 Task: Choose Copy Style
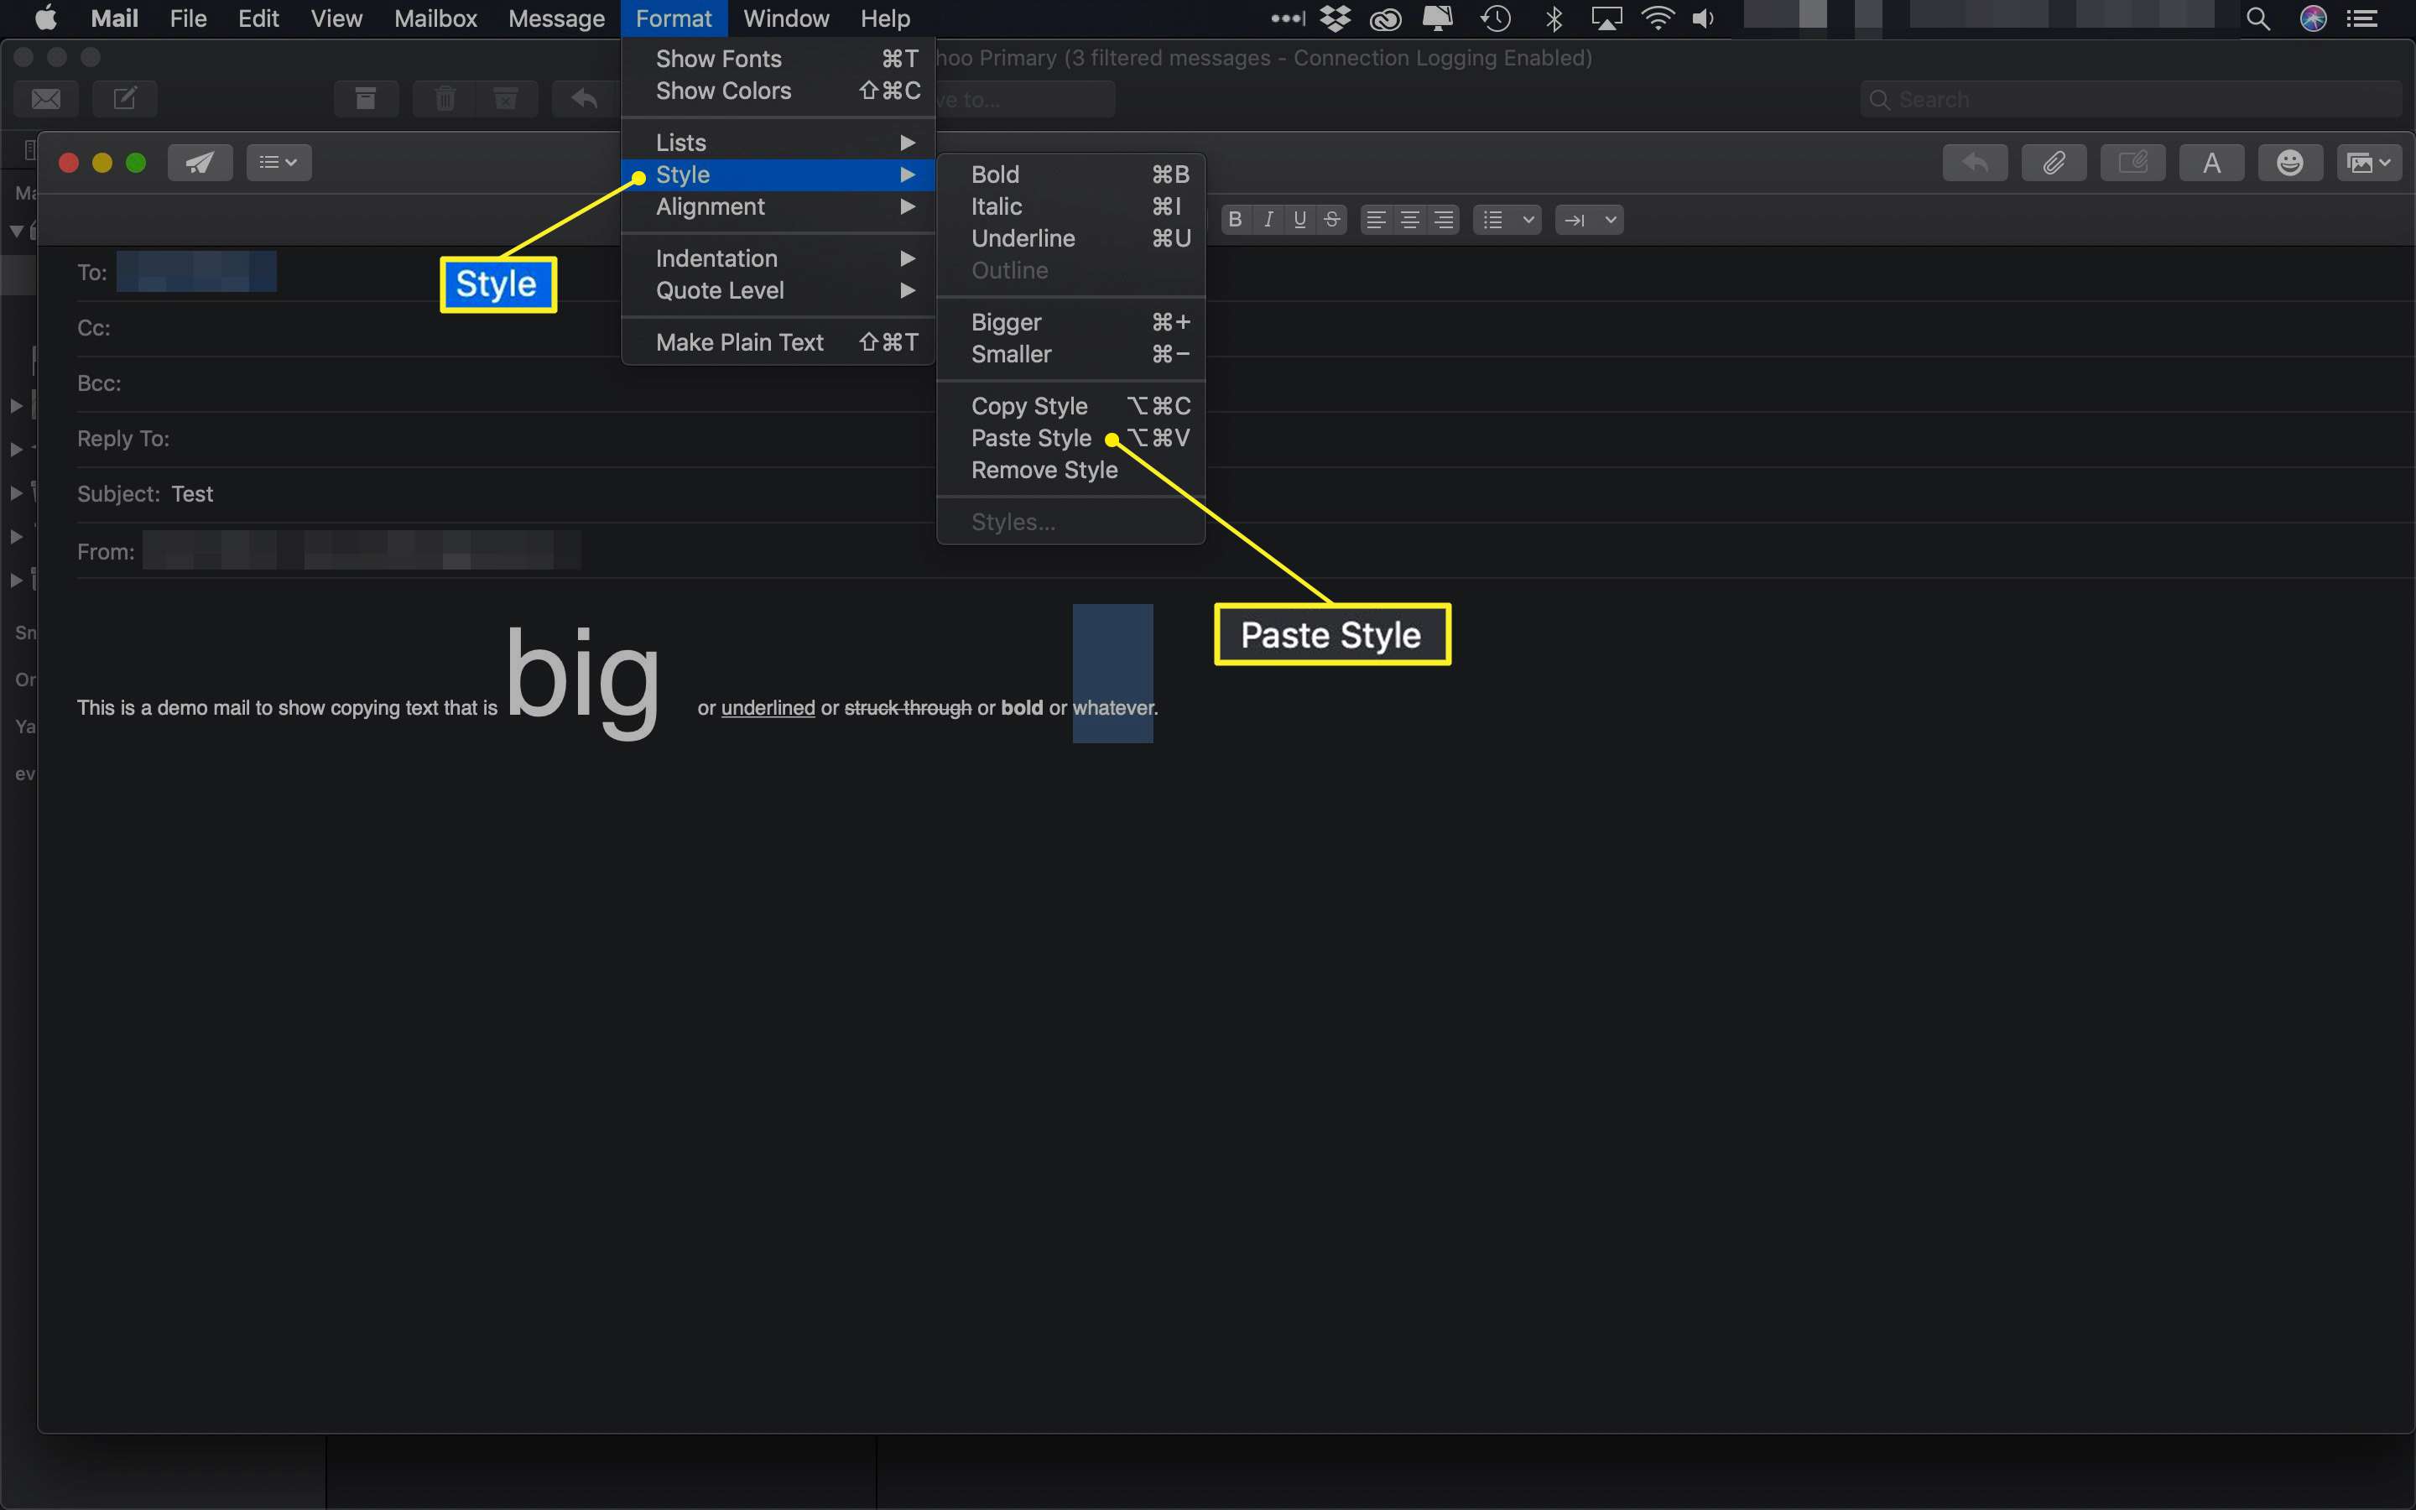[1071, 407]
